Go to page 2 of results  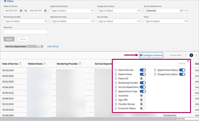click(x=196, y=55)
